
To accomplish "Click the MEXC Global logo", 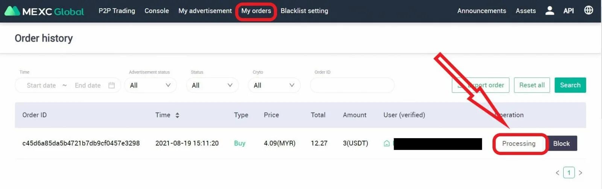I will tap(44, 11).
